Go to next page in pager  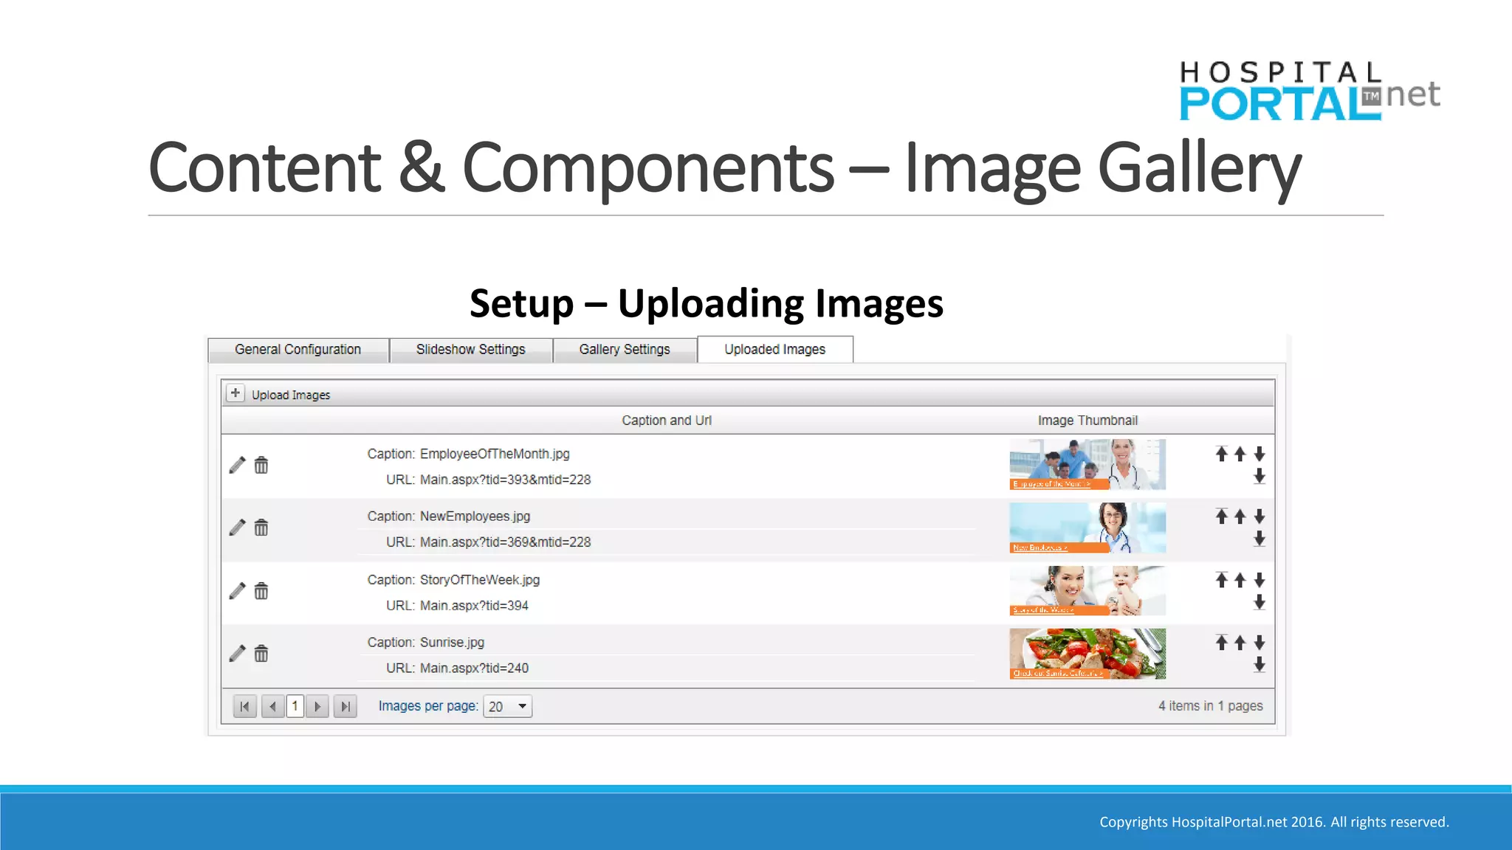317,706
